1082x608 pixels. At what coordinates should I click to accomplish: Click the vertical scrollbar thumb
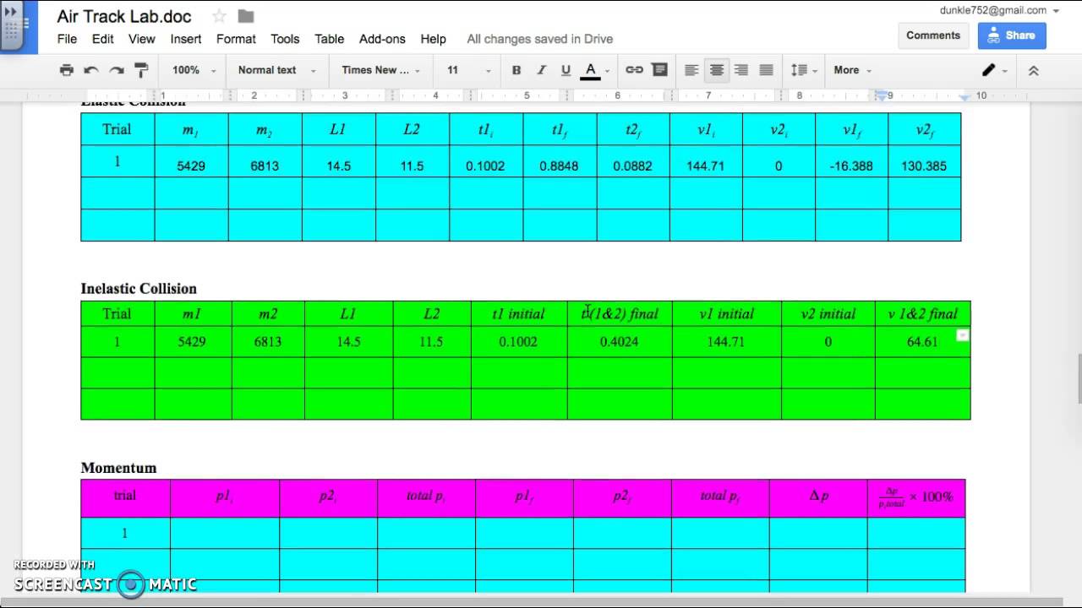(1078, 380)
